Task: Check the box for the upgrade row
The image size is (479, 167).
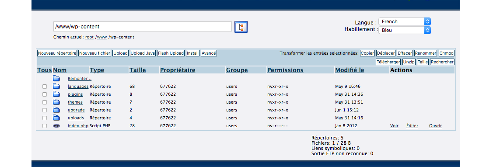Action: coord(45,110)
